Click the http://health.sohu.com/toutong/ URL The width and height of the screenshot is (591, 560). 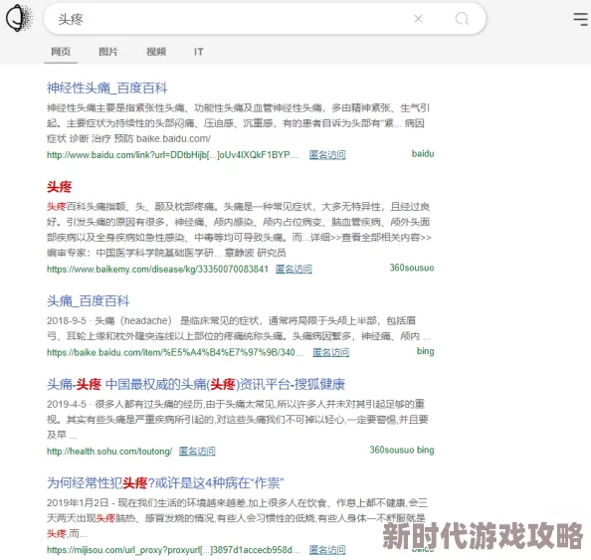click(109, 452)
